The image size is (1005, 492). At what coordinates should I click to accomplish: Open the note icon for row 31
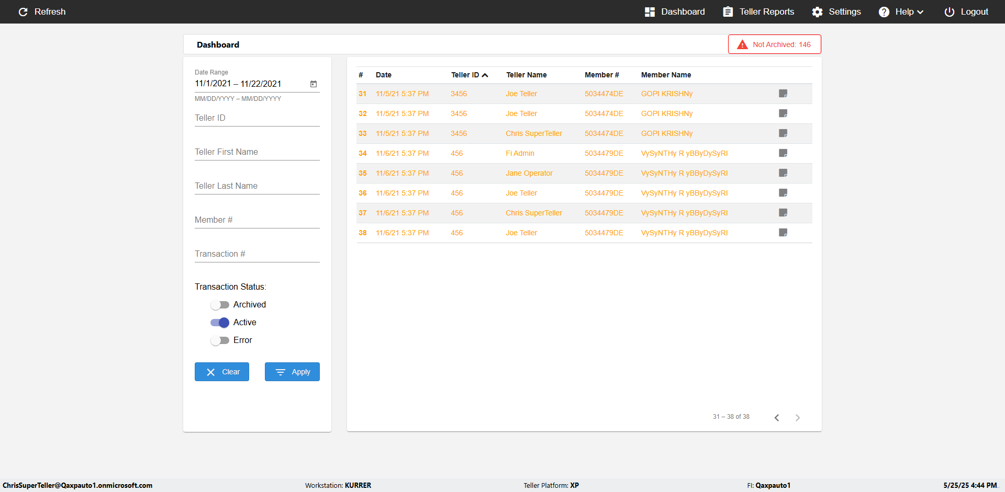[x=783, y=94]
